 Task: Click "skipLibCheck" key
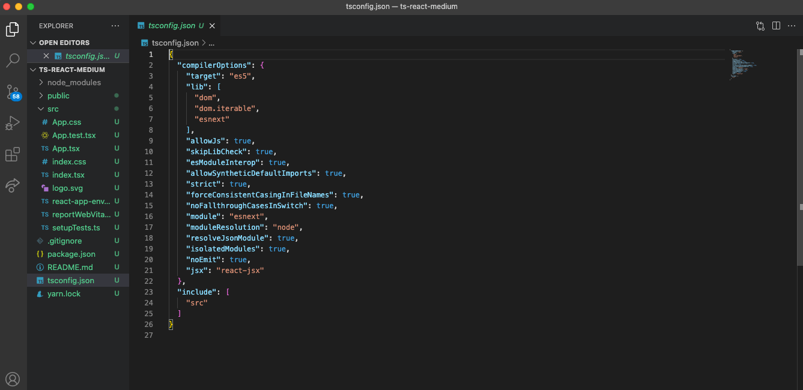[x=216, y=151]
